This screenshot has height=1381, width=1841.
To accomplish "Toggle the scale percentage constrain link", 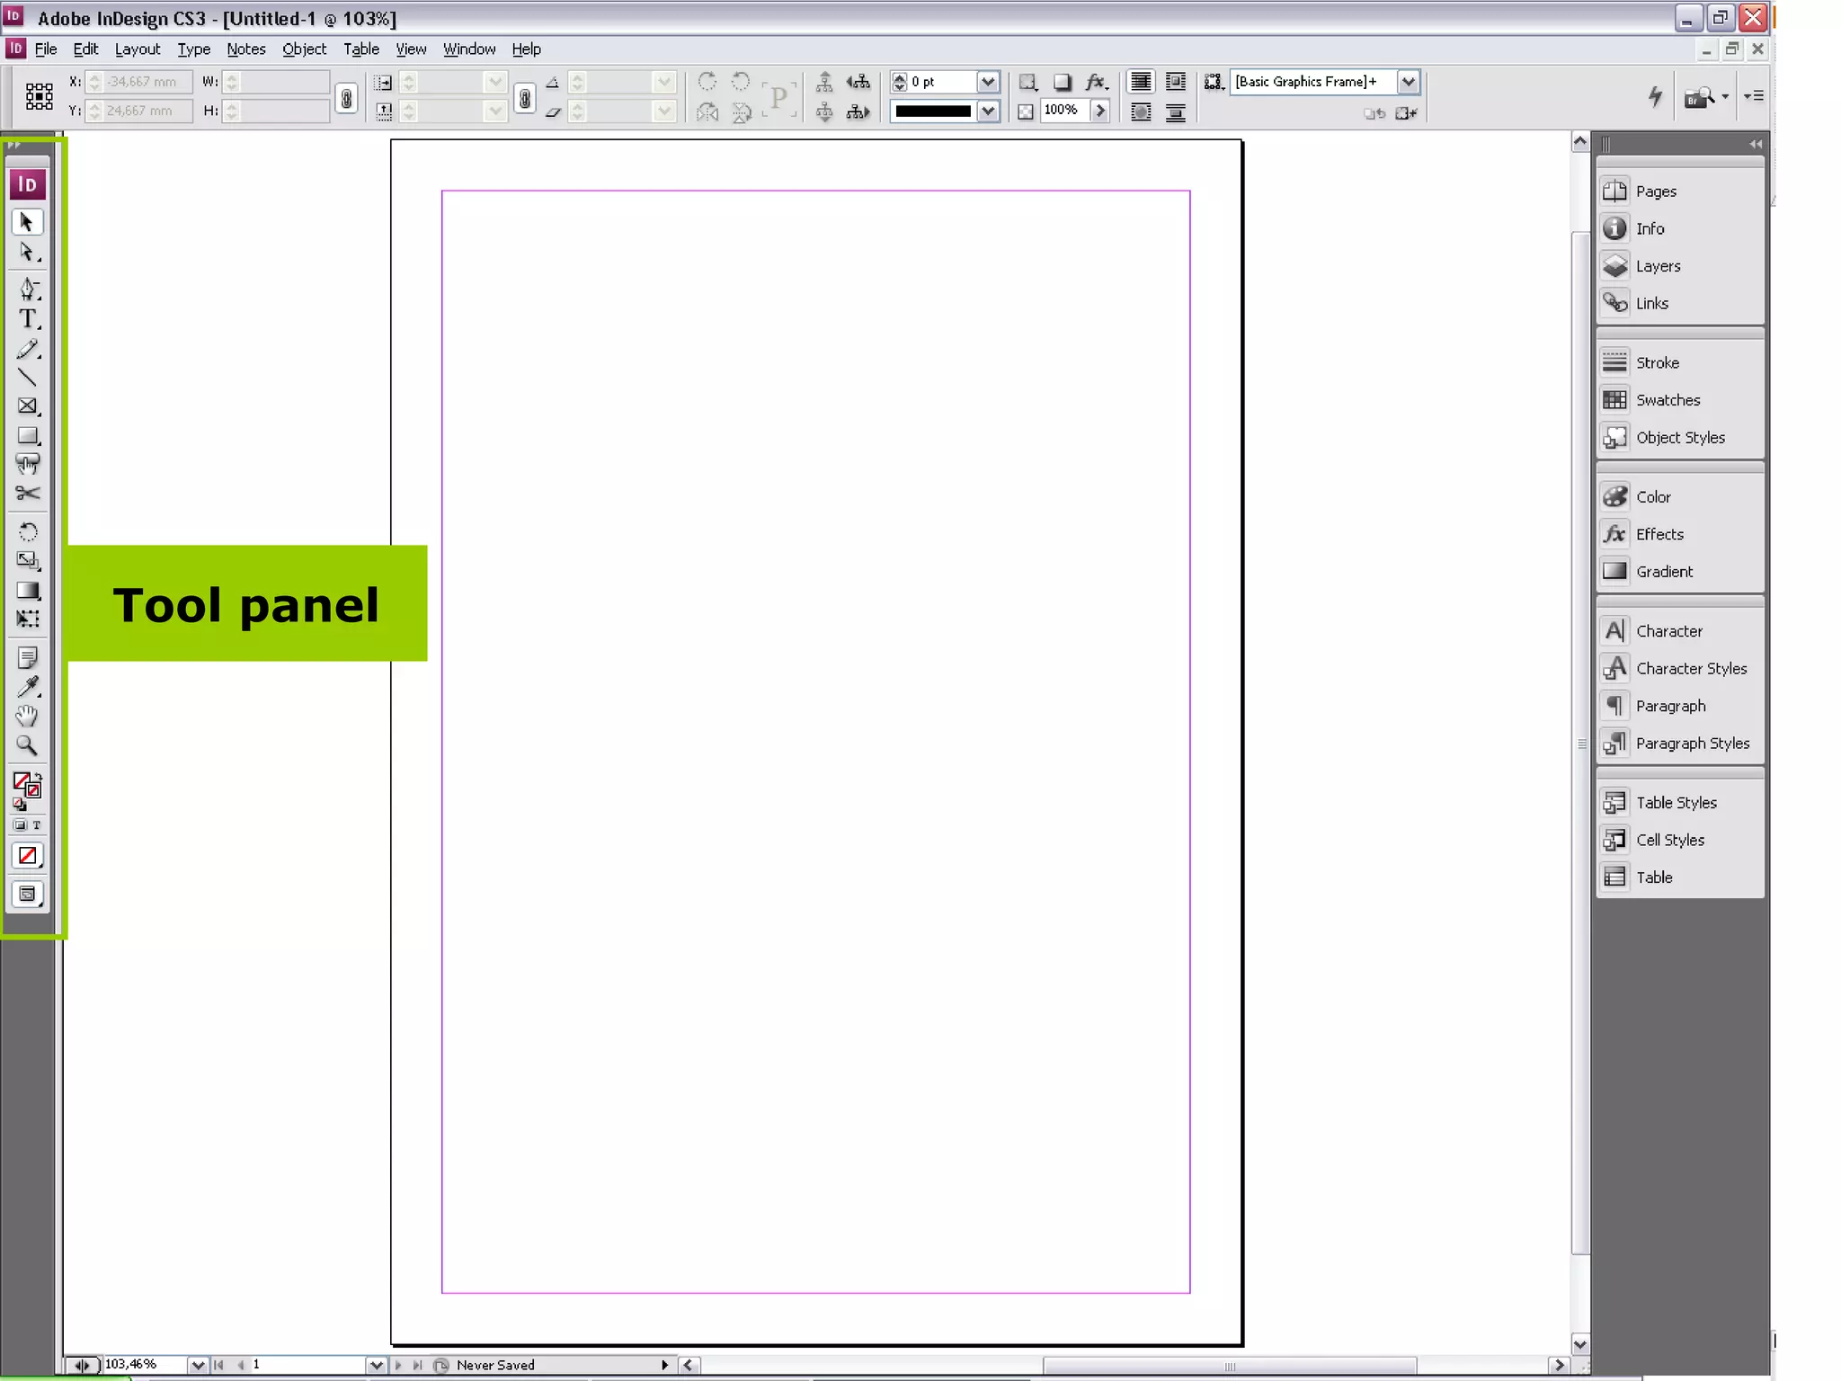I will [x=525, y=97].
